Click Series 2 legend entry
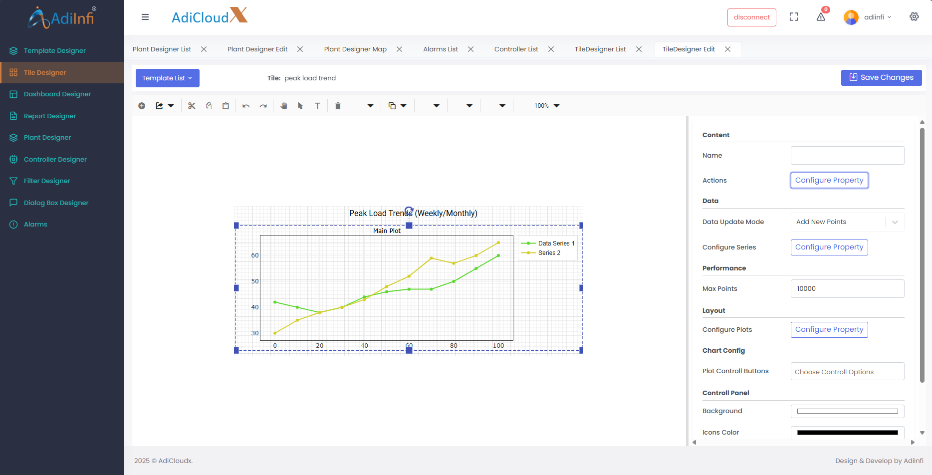Viewport: 932px width, 475px height. 541,253
